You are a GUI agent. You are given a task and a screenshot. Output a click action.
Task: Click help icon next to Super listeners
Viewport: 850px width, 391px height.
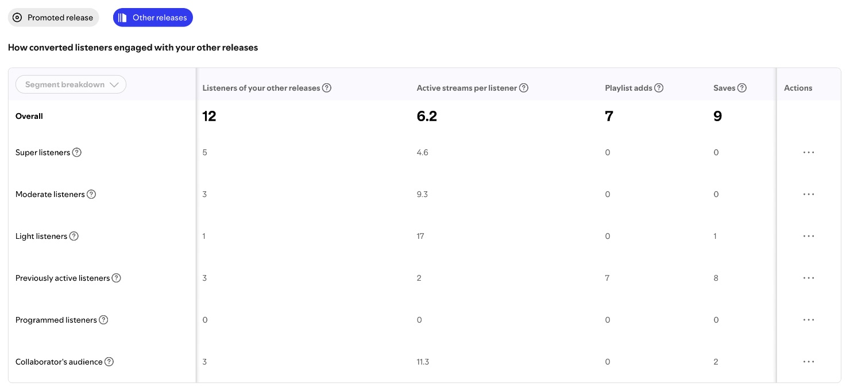(x=77, y=153)
